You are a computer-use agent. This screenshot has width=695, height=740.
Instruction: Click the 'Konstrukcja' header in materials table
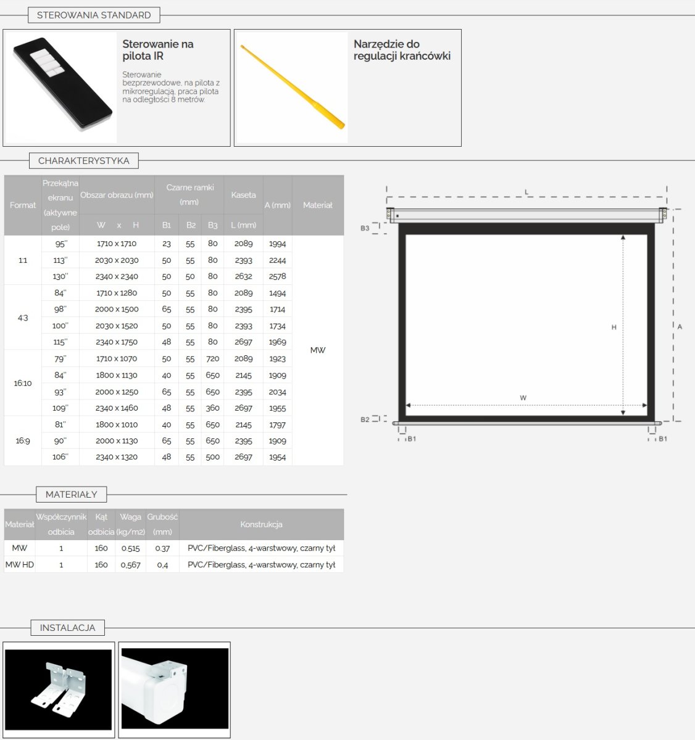[x=261, y=524]
